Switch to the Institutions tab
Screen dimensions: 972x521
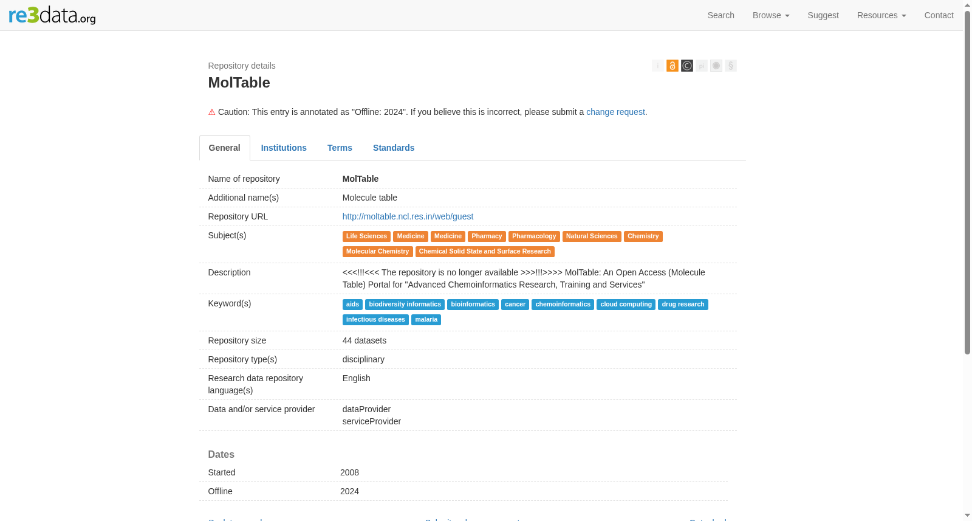coord(284,148)
